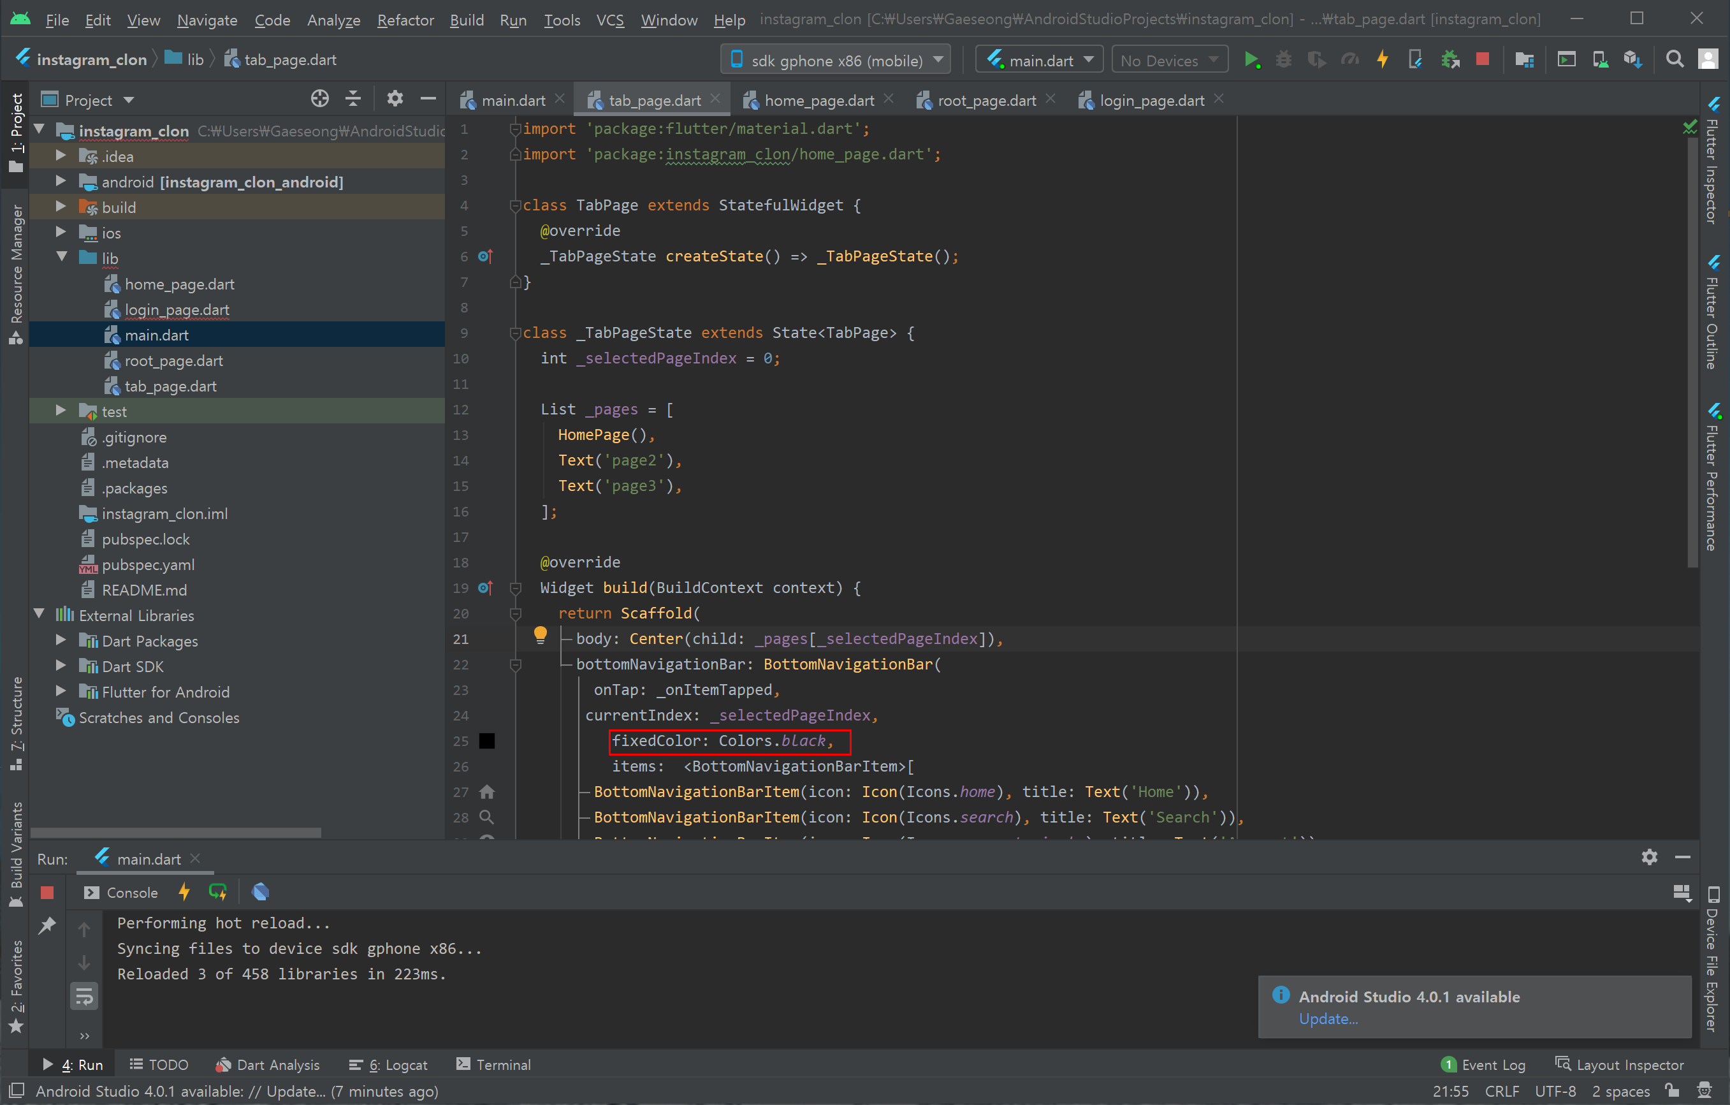
Task: Click override gutter marker on line 6
Action: [x=486, y=256]
